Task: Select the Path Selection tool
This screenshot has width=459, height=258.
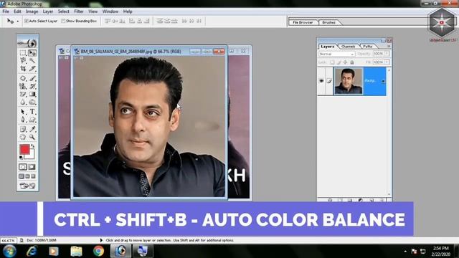Action: 23,112
